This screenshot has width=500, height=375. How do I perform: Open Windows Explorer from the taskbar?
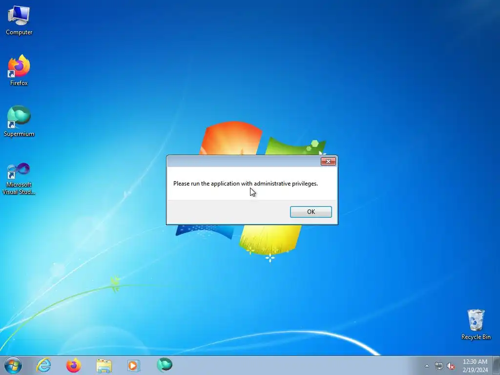(x=104, y=365)
